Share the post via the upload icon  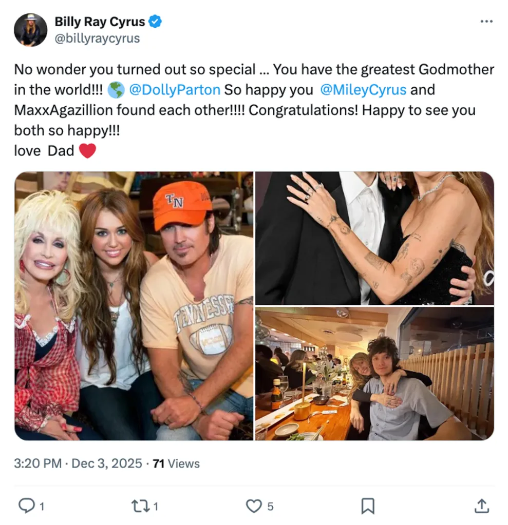(482, 506)
